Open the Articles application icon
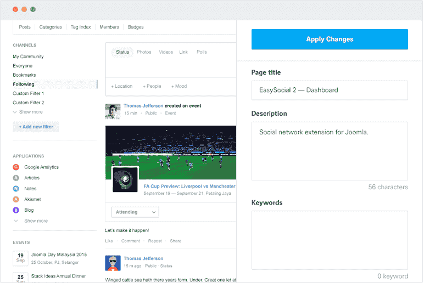Viewport: 424px width, 283px height. click(16, 178)
